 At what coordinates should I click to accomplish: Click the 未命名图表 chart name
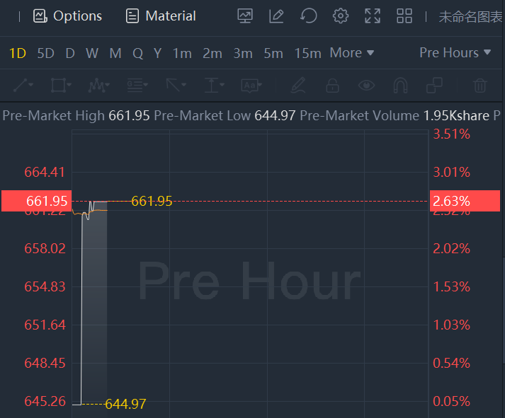coord(470,16)
